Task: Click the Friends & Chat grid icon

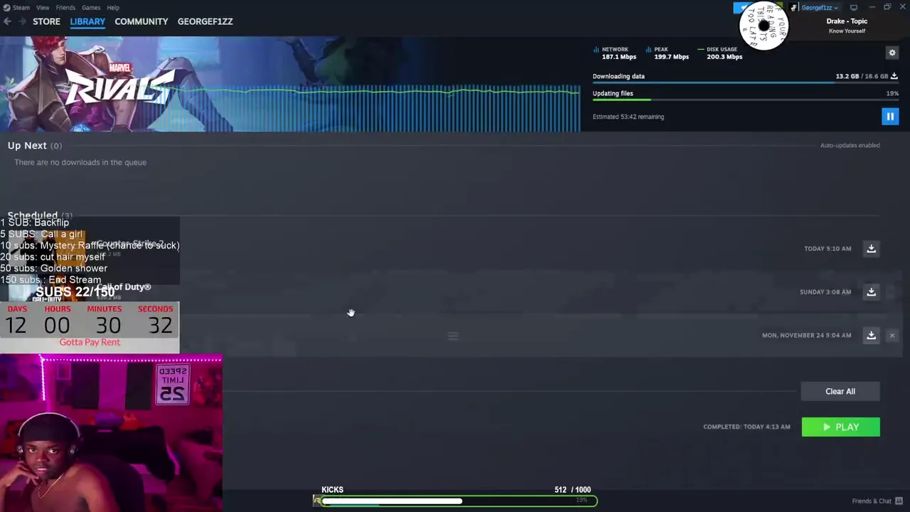Action: point(899,501)
